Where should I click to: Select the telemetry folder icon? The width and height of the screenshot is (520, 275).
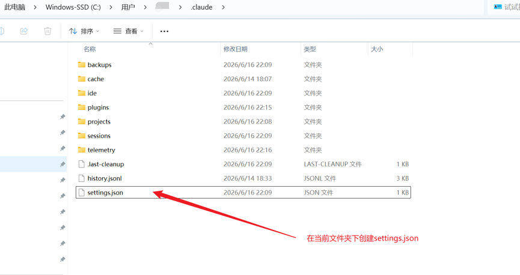tap(82, 150)
